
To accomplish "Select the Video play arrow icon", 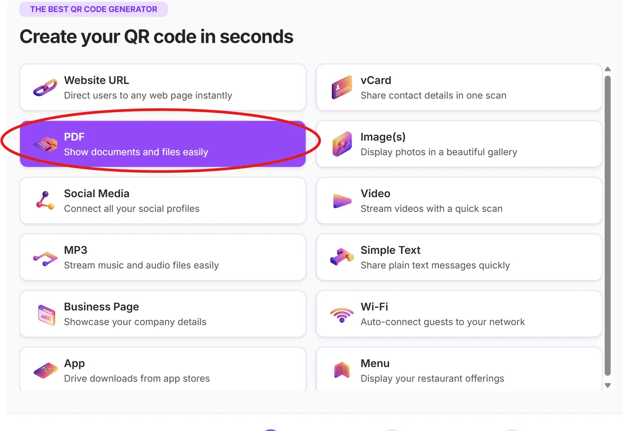I will pyautogui.click(x=342, y=200).
